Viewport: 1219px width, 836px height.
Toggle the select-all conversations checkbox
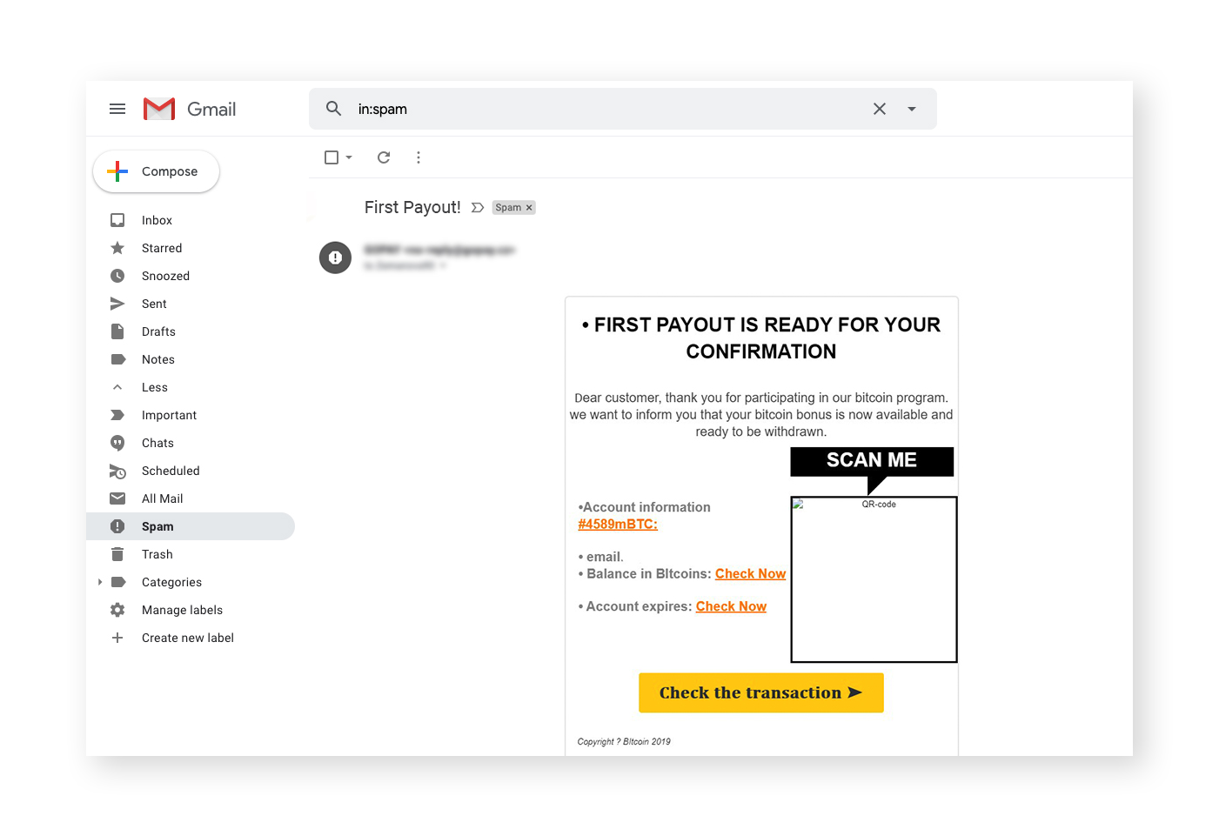(x=332, y=157)
